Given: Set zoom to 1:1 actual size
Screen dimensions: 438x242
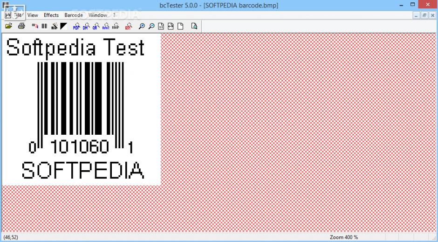Looking at the screenshot, I should click(x=161, y=26).
